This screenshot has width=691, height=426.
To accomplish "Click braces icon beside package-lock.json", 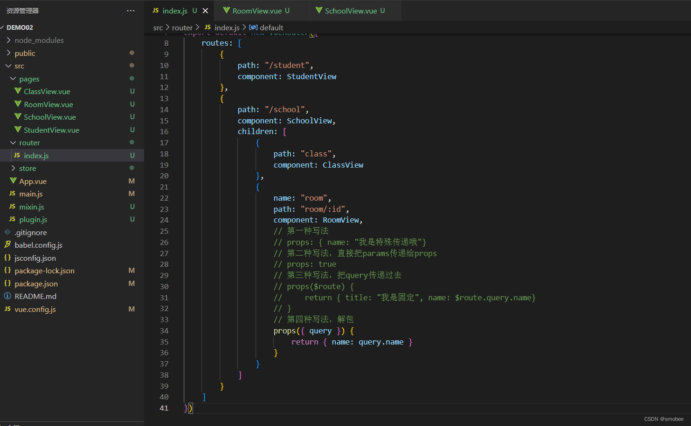I will [x=7, y=270].
